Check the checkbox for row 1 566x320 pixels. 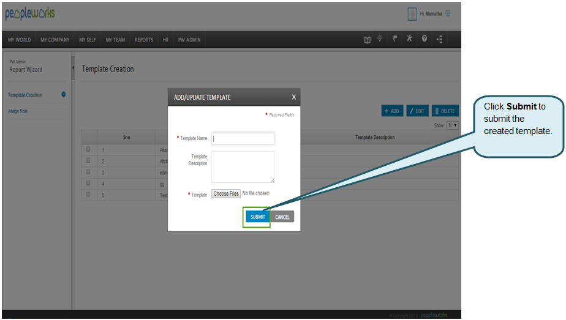coord(88,149)
